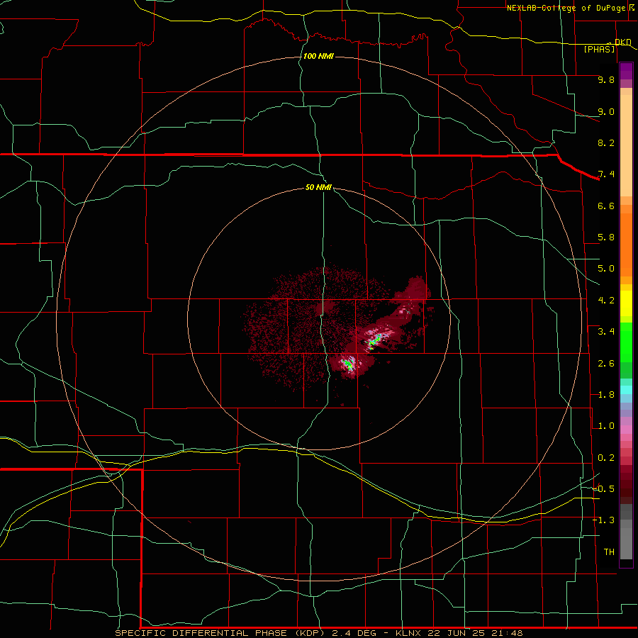Click the 7.4 value on the color scale

pyautogui.click(x=606, y=174)
